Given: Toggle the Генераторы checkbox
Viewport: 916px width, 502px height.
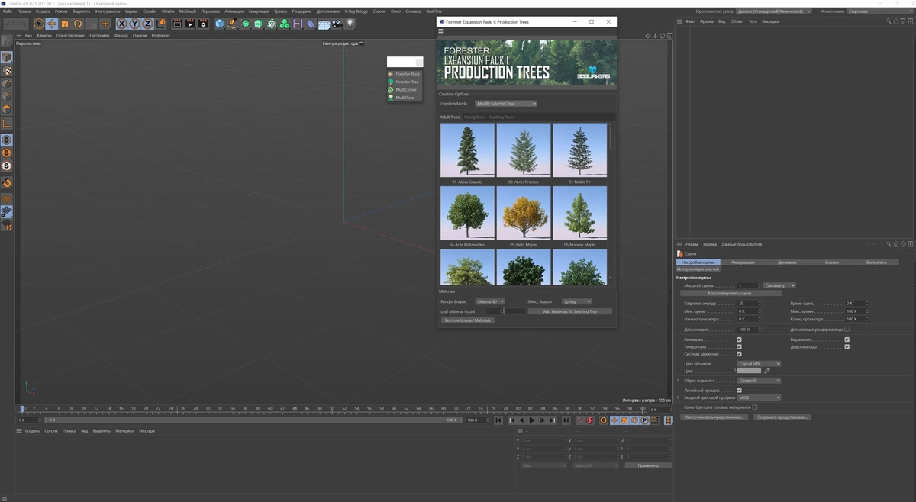Looking at the screenshot, I should [x=739, y=346].
